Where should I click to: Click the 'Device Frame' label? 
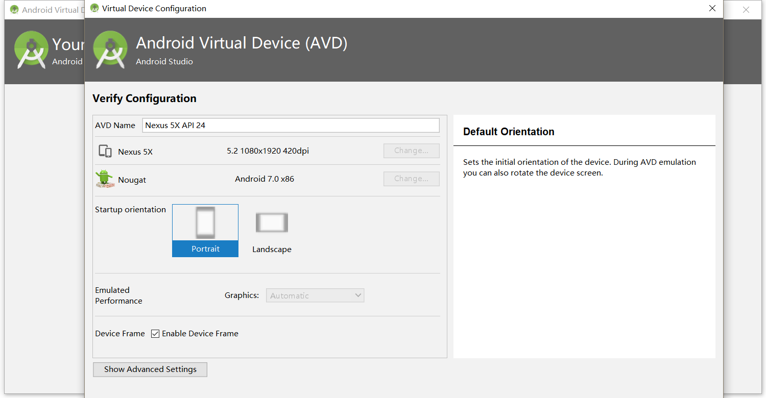(120, 334)
